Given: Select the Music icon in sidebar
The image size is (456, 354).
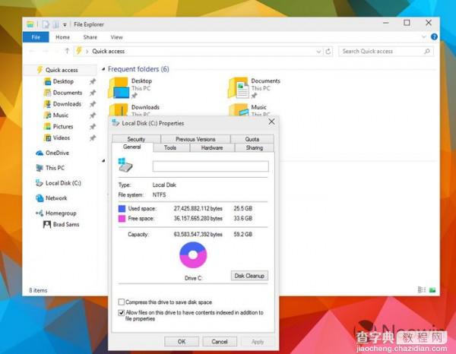Looking at the screenshot, I should (47, 115).
